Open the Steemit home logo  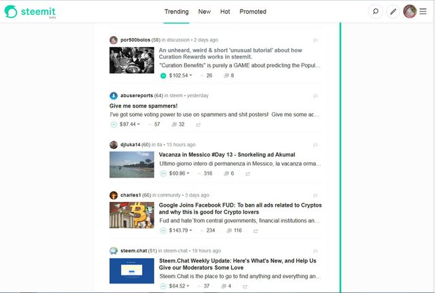[x=30, y=12]
